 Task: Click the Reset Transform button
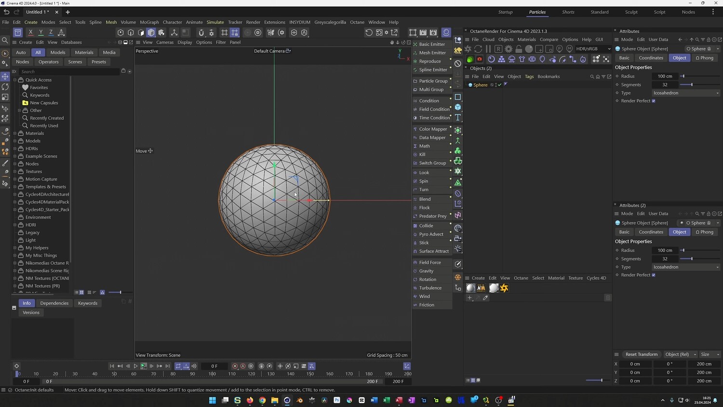point(641,354)
